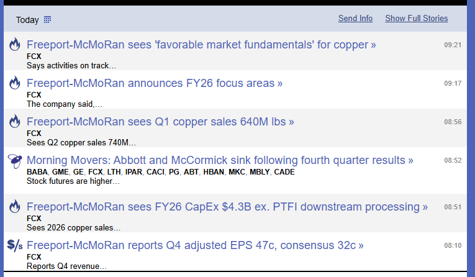The height and width of the screenshot is (277, 475).
Task: Click the calendar grid icon beside Today
Action: point(48,20)
